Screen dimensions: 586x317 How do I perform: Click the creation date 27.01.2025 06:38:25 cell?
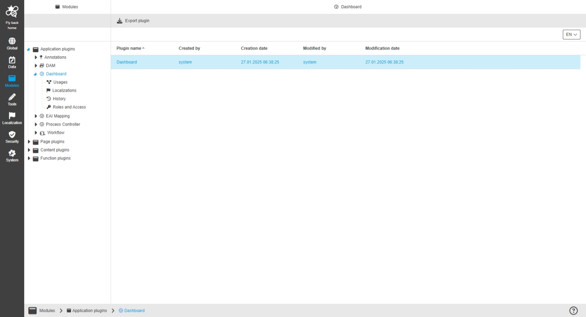pos(260,62)
